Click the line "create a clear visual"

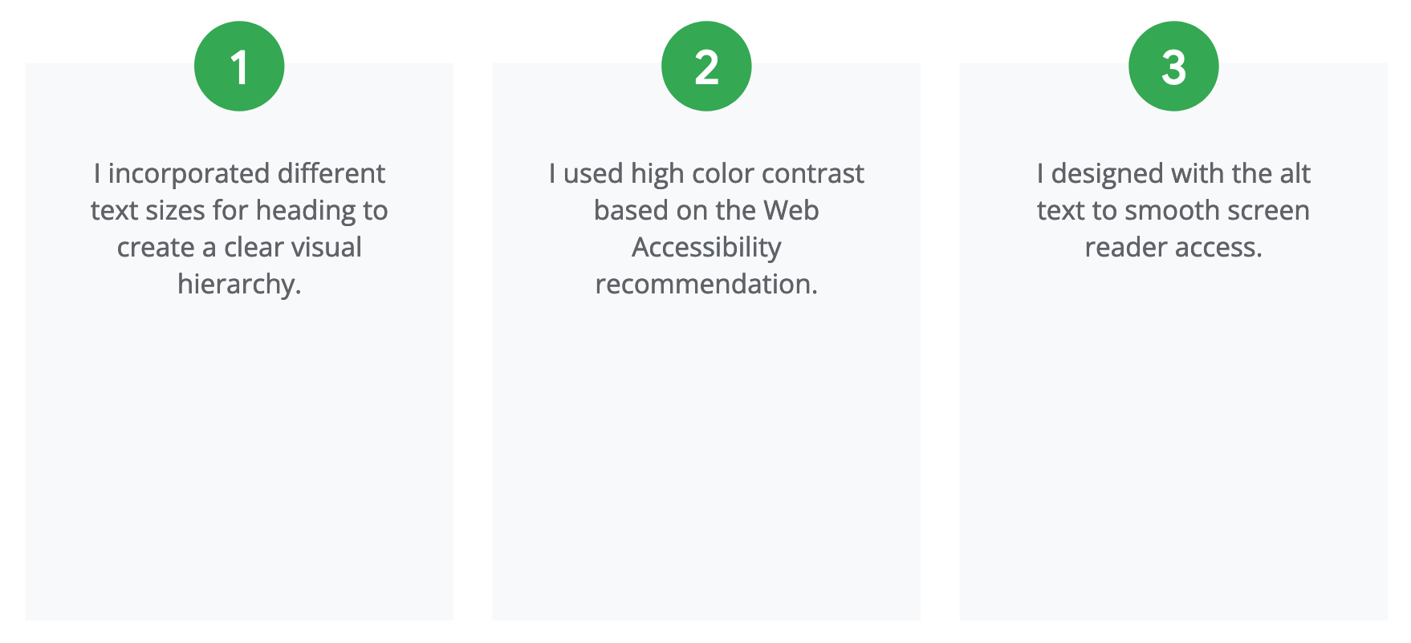[x=239, y=247]
